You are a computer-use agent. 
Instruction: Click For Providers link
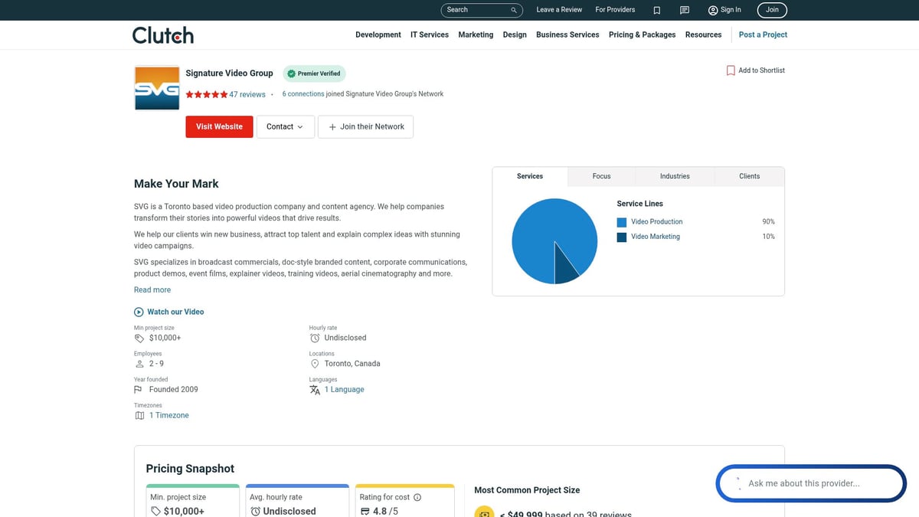615,10
